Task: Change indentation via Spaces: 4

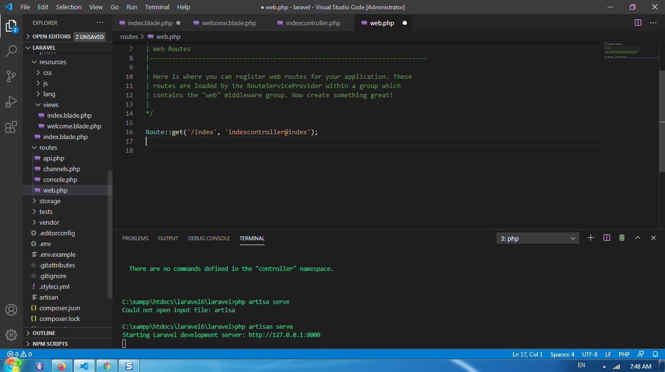Action: [x=562, y=354]
